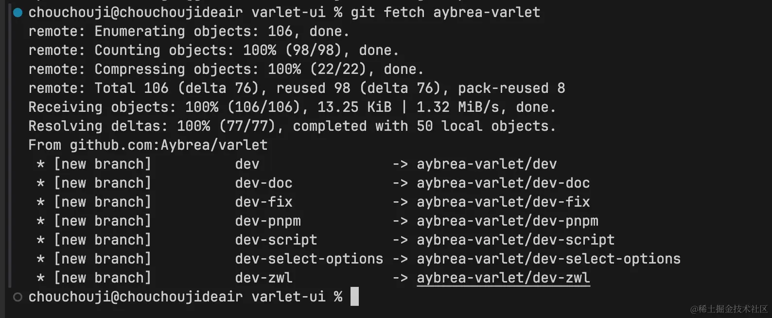Click the aybrea-varlet/dev remote branch name
Image resolution: width=772 pixels, height=318 pixels.
pos(487,164)
